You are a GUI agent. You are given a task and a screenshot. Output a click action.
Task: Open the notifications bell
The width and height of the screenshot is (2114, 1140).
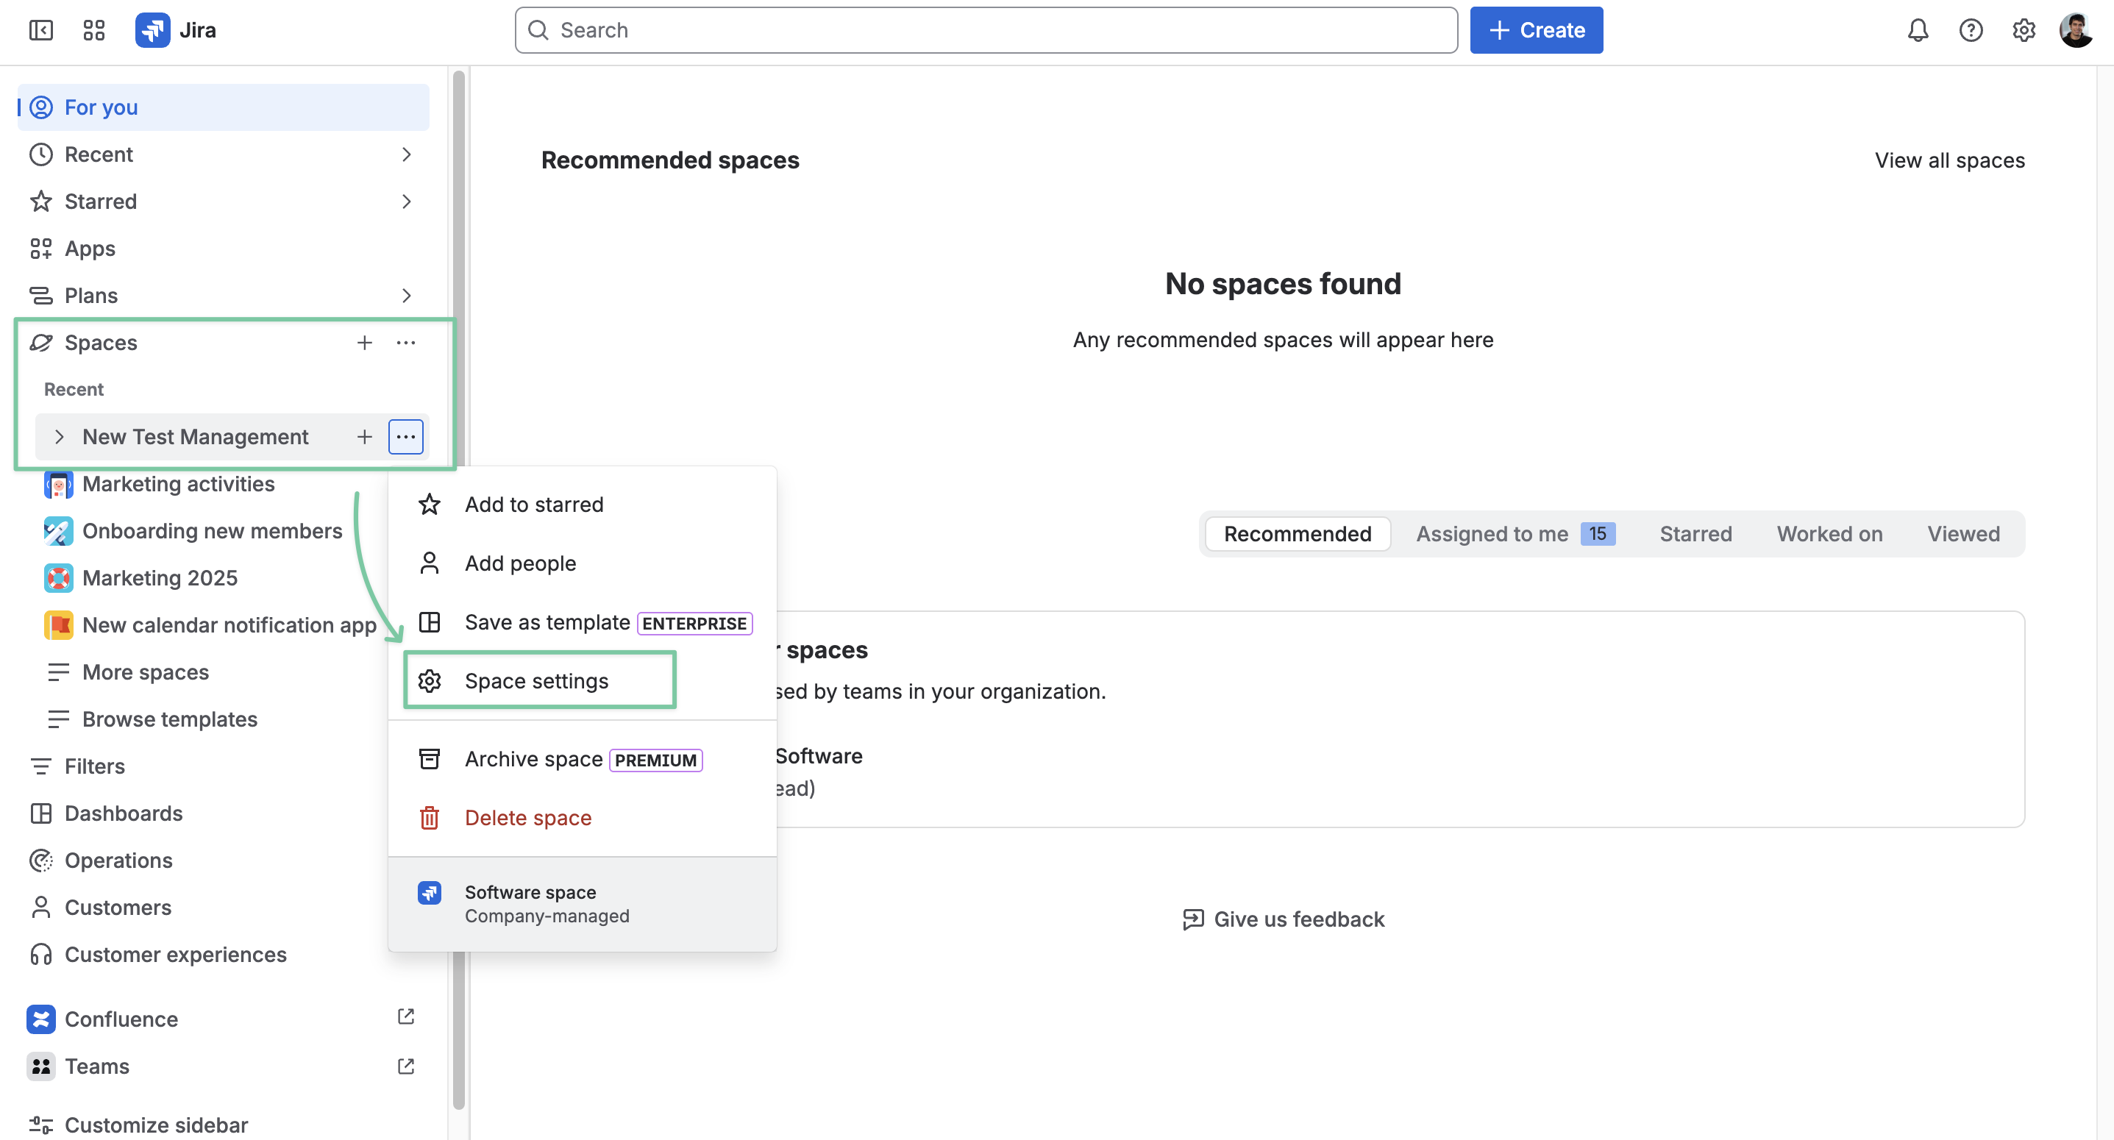(1917, 30)
